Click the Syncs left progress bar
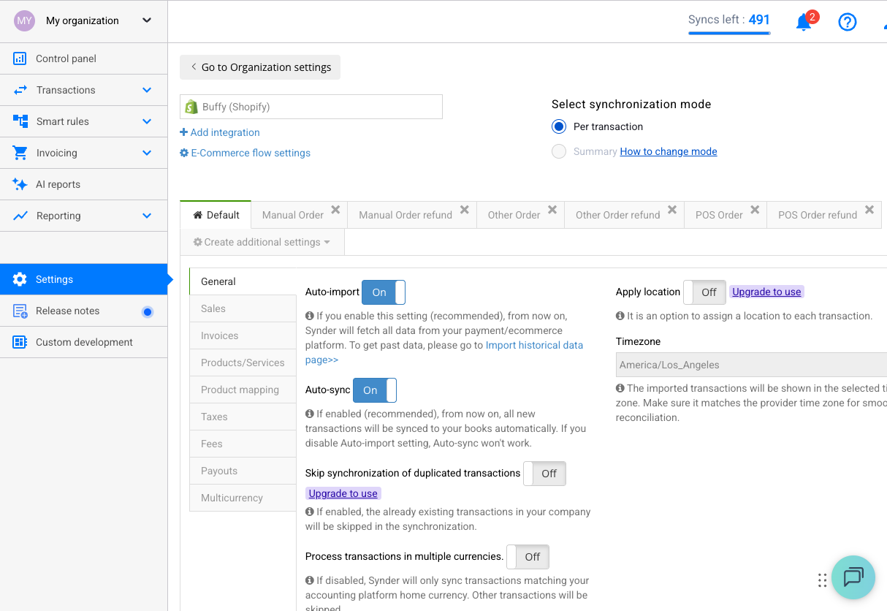The image size is (887, 611). tap(728, 33)
